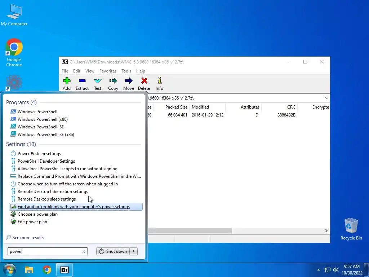Click the Add toolbar icon in 7-Zip
The width and height of the screenshot is (369, 277).
(67, 84)
